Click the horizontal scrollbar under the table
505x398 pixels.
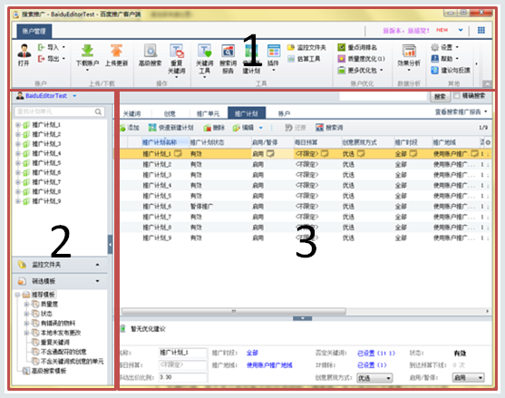[x=234, y=311]
